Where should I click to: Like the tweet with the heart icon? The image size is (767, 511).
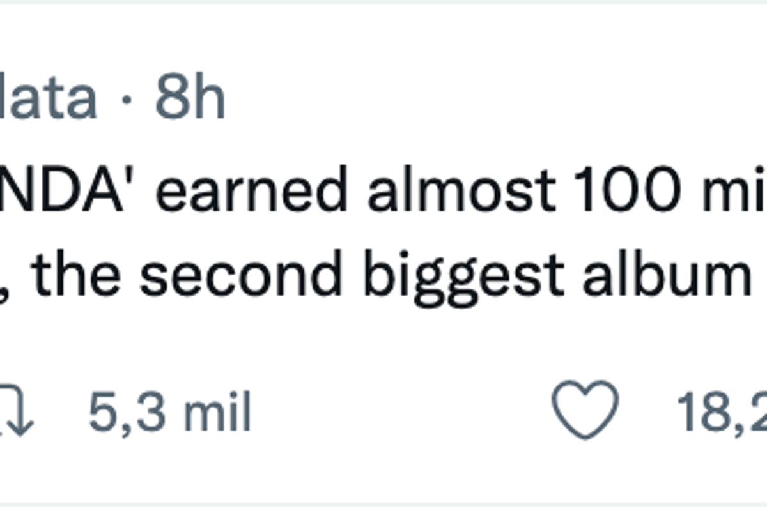tap(585, 410)
